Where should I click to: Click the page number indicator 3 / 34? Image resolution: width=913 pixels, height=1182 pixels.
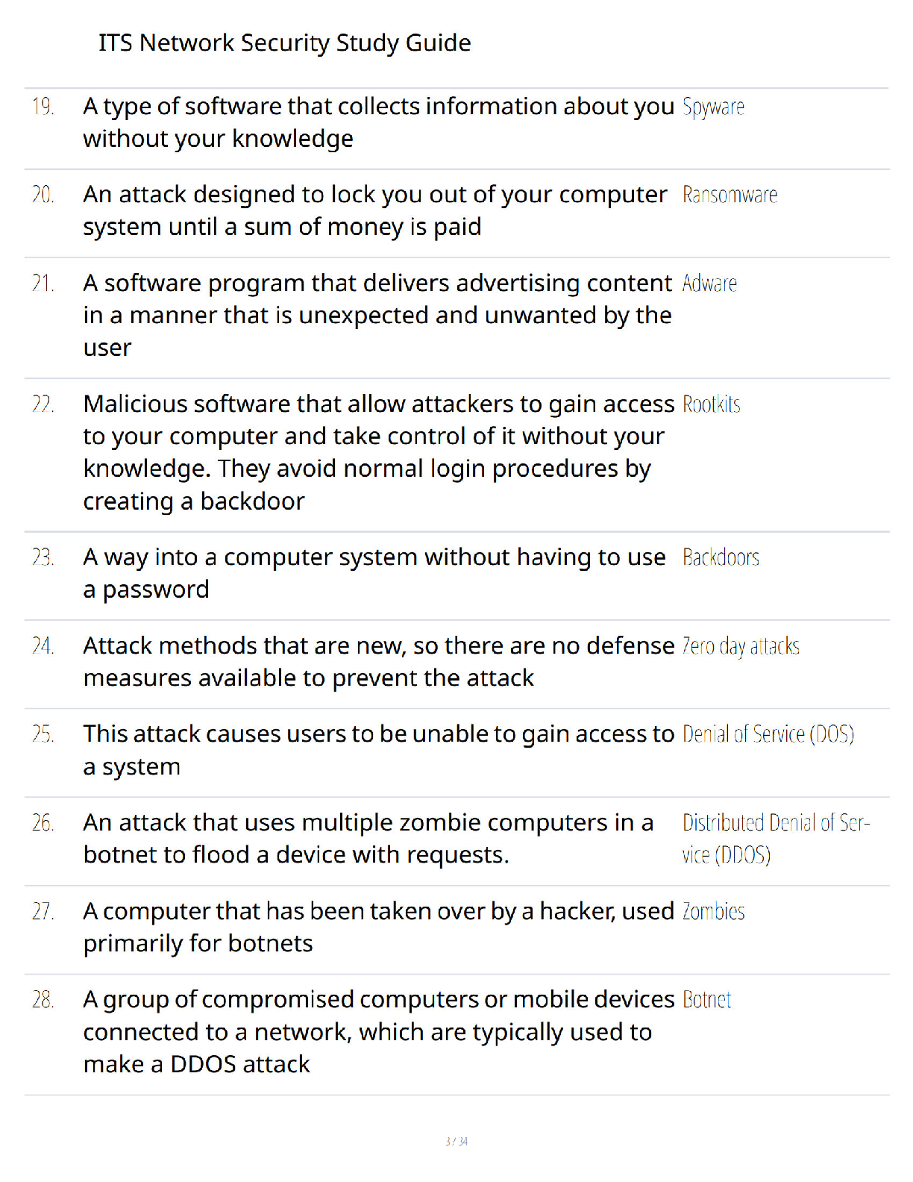pos(456,1141)
